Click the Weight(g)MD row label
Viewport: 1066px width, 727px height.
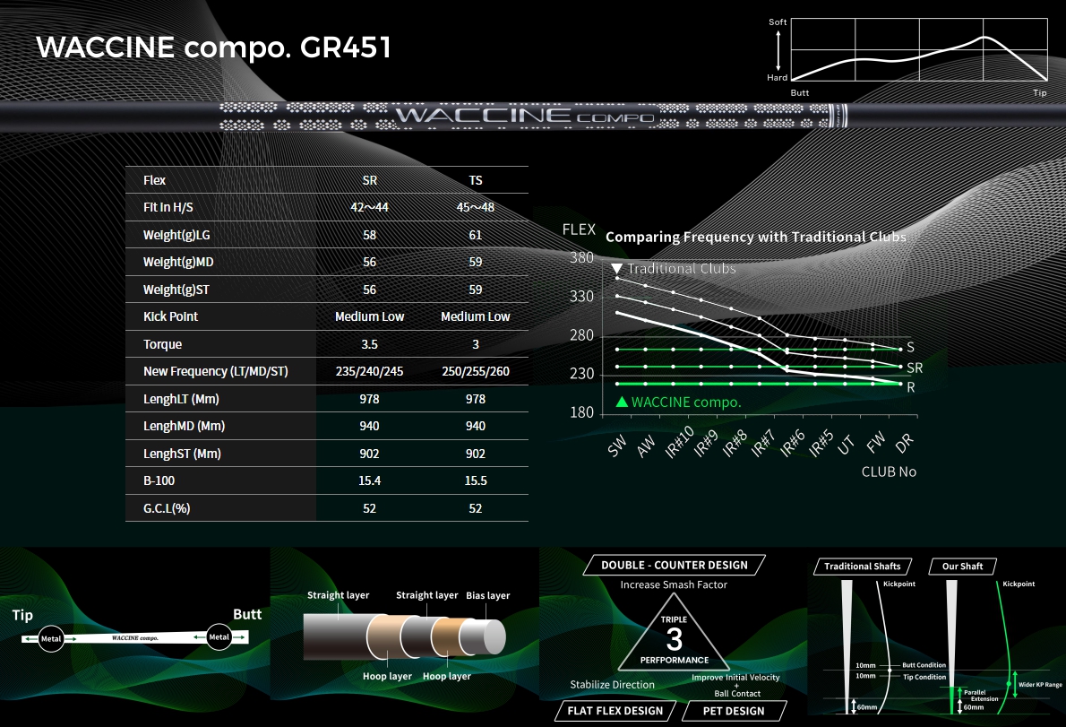tap(178, 262)
